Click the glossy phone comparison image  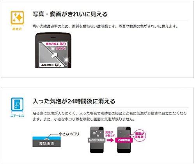point(53,50)
